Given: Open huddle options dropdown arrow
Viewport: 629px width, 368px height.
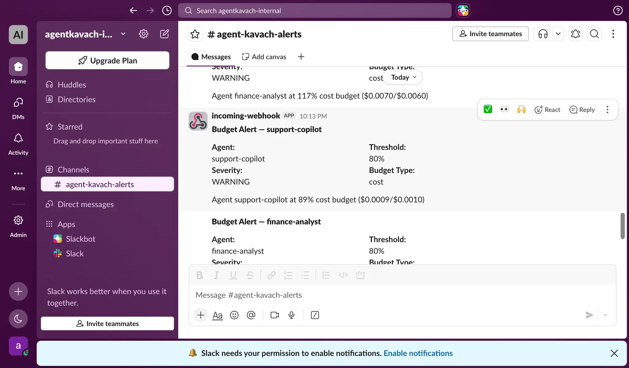Looking at the screenshot, I should (558, 34).
